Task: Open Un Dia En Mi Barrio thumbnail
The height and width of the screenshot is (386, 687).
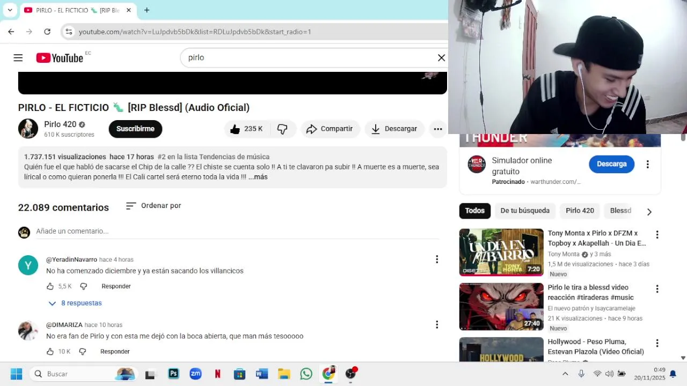Action: click(501, 253)
